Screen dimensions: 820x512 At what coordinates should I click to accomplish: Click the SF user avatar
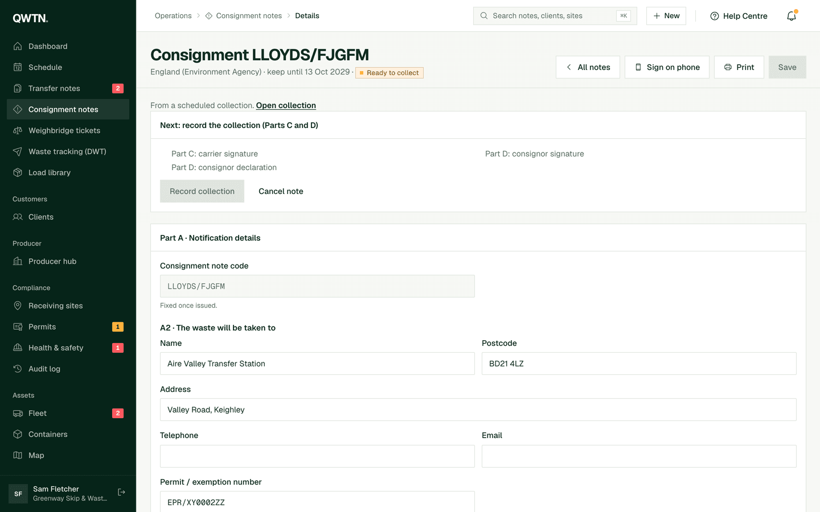pyautogui.click(x=18, y=494)
